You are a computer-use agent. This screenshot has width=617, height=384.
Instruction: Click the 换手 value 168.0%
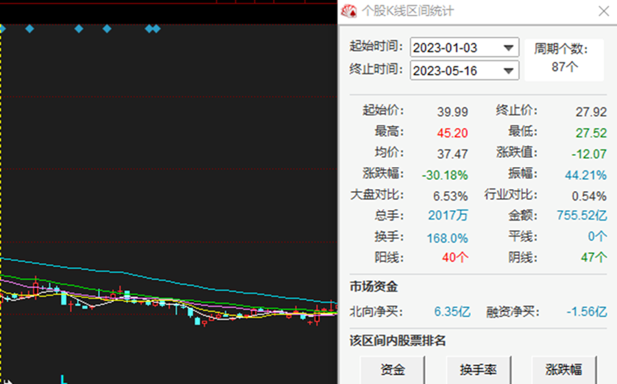tap(448, 238)
